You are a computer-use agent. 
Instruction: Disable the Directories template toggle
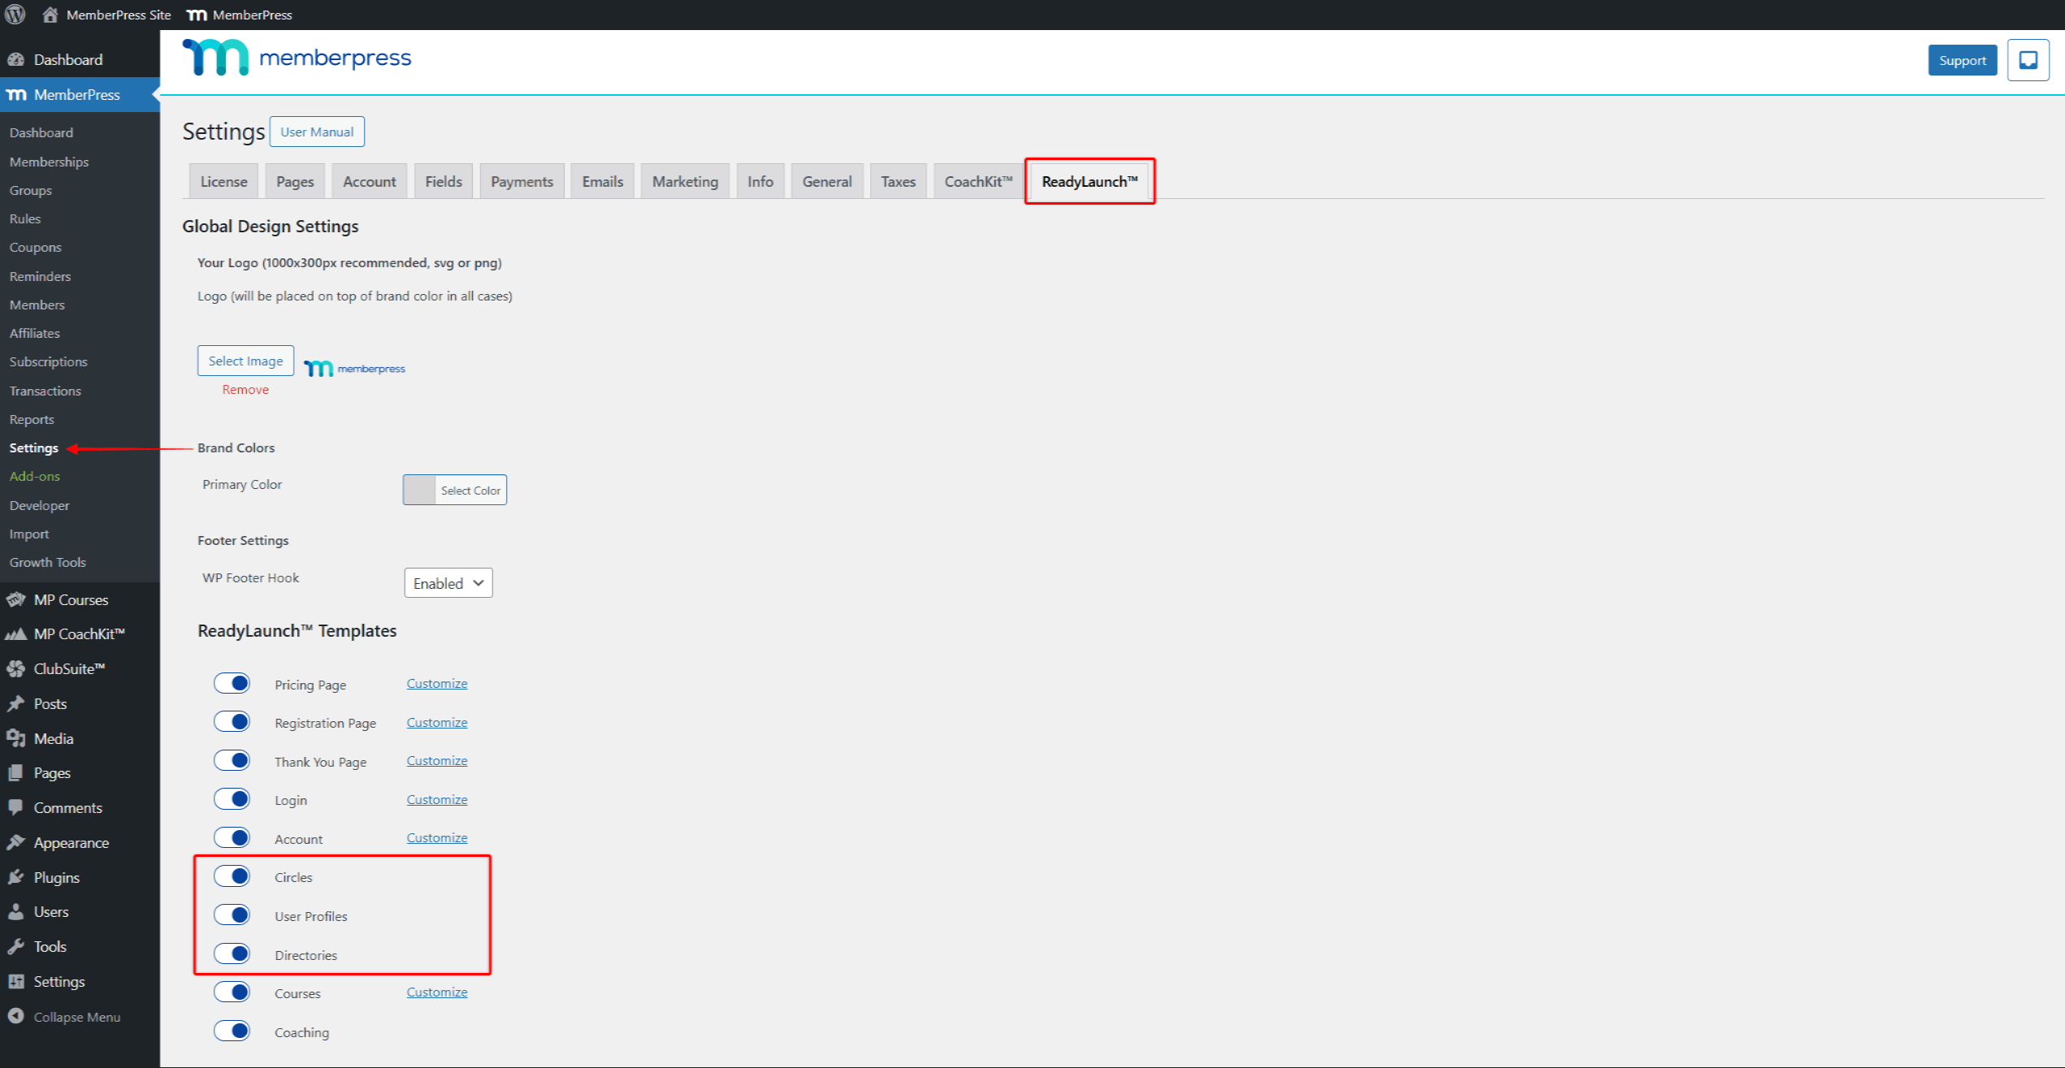click(232, 954)
